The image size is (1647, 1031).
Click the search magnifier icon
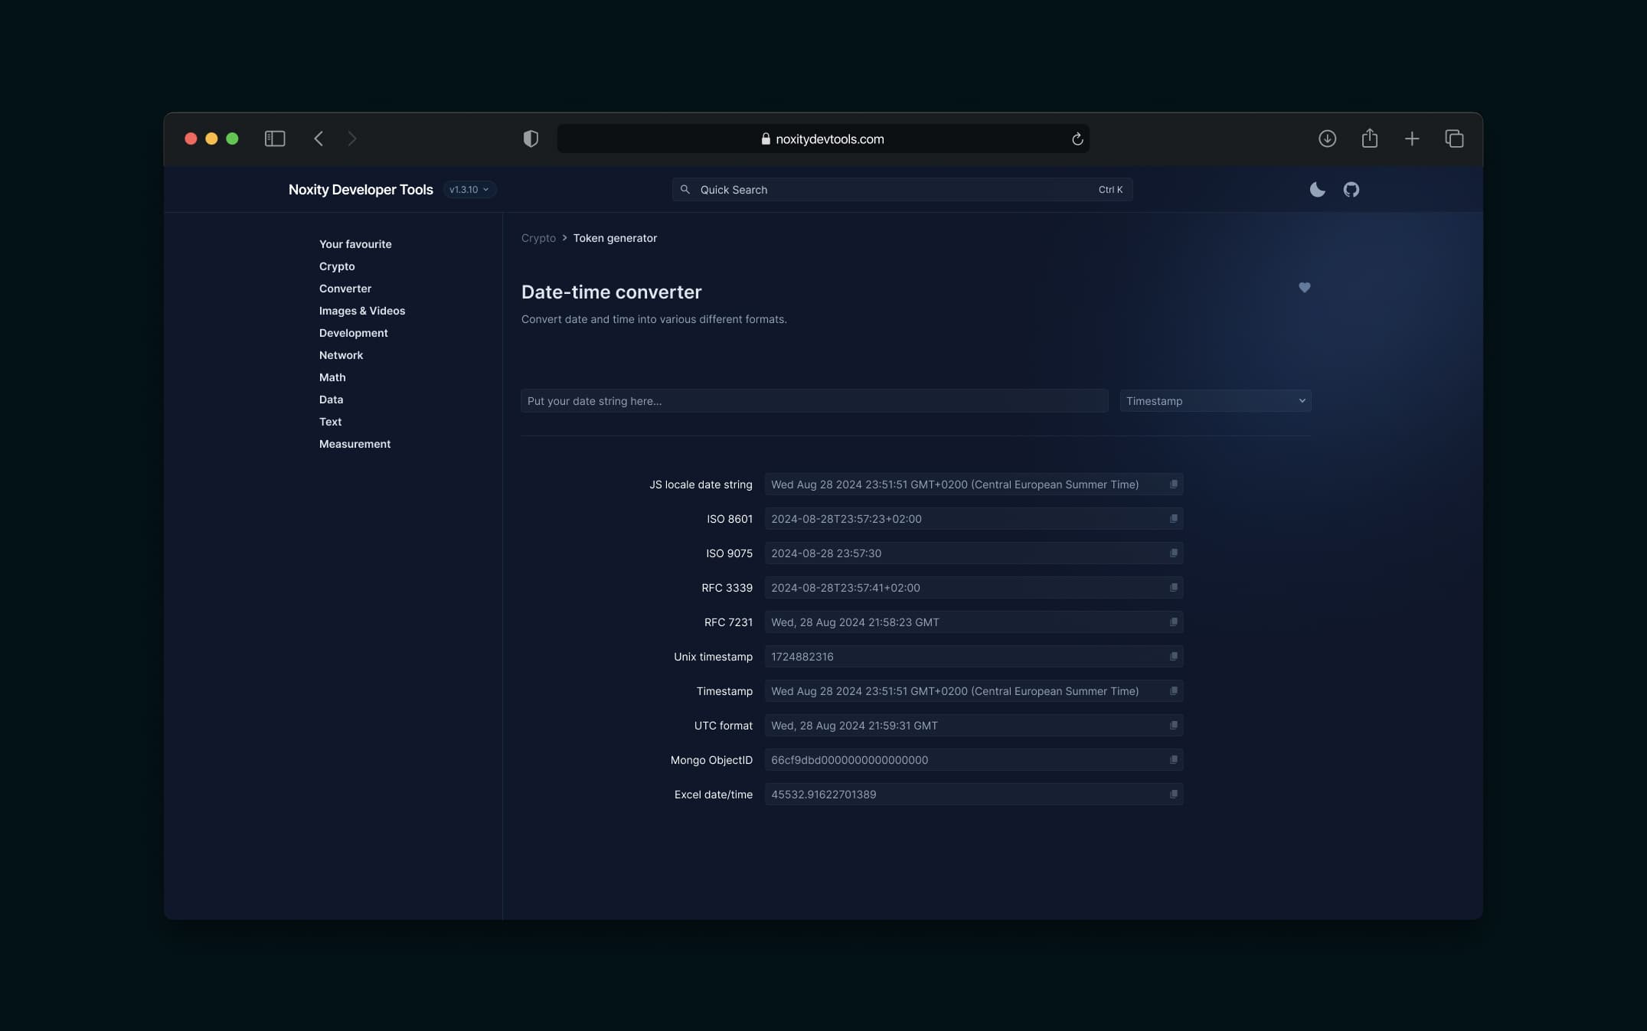[685, 190]
